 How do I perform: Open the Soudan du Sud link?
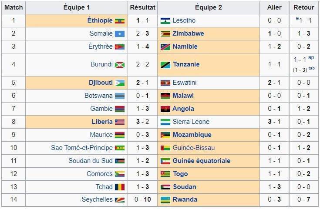pos(91,161)
